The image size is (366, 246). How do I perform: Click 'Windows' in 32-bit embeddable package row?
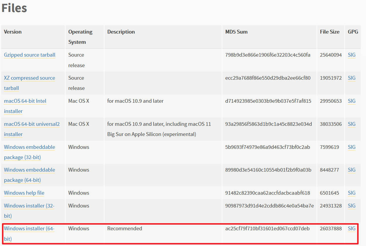pyautogui.click(x=79, y=147)
